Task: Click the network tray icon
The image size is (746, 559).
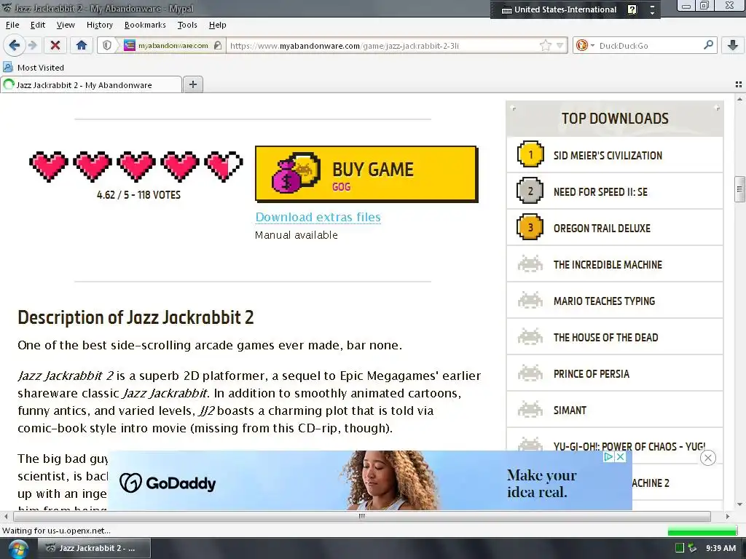Action: pos(692,548)
